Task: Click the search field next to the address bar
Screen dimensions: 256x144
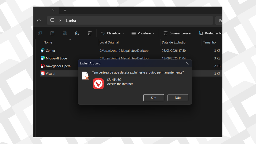Action: 219,21
